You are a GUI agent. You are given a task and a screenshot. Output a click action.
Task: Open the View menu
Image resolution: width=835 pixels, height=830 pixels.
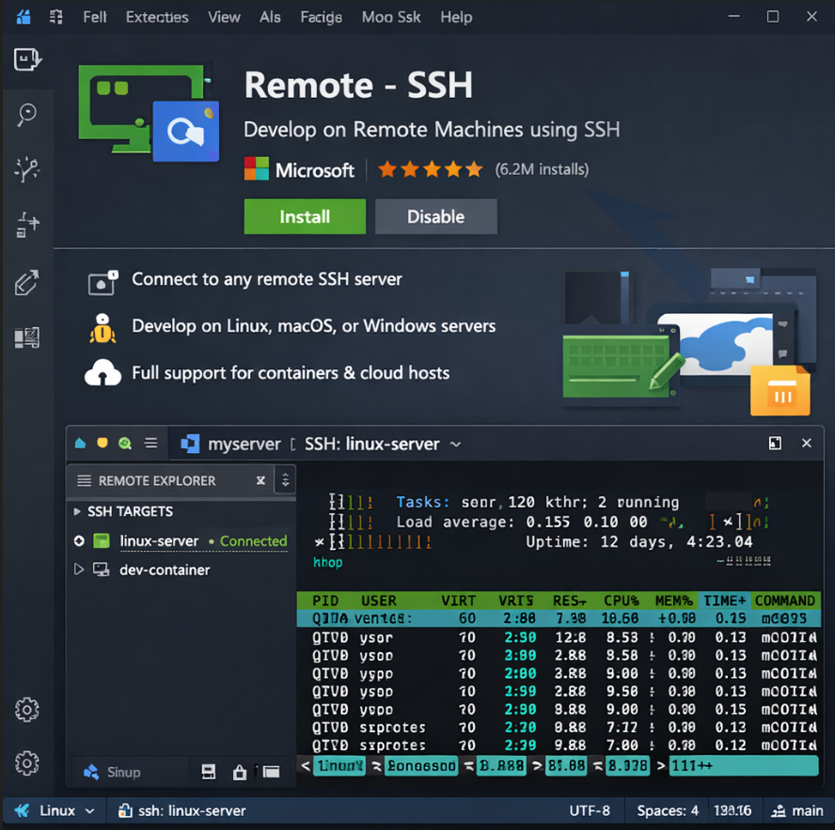tap(224, 17)
